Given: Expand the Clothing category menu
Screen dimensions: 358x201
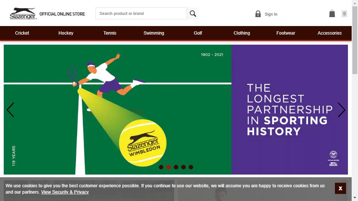Looking at the screenshot, I should [x=242, y=33].
